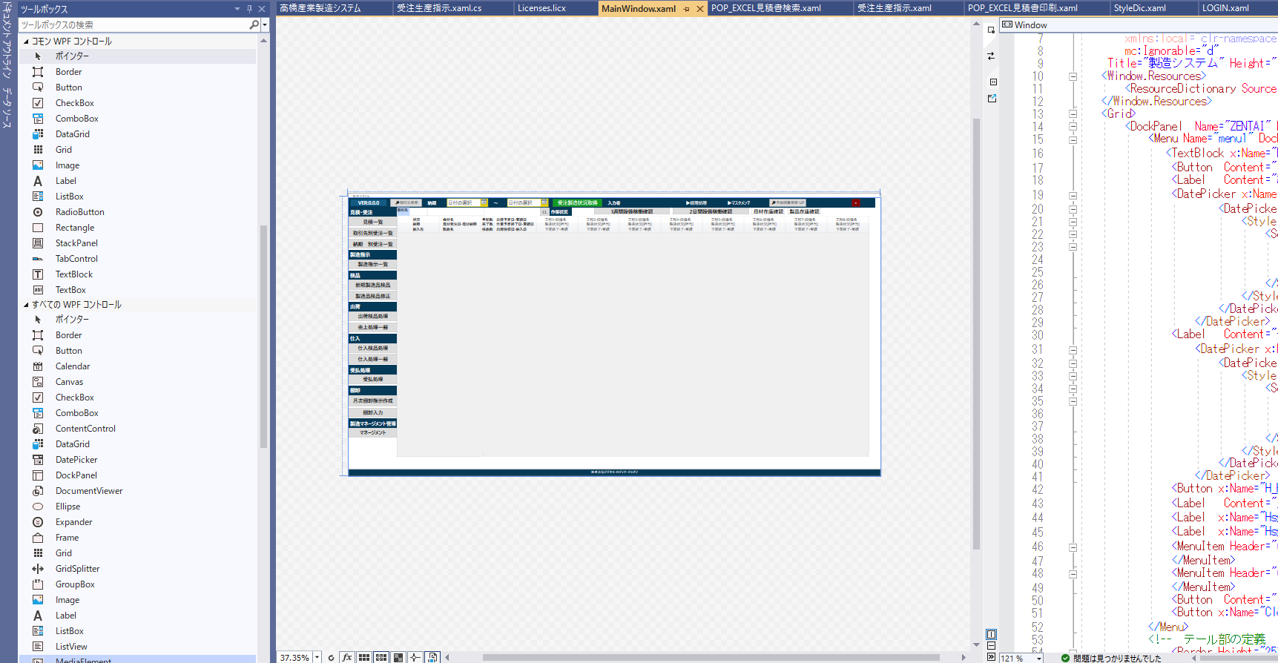Select CheckBox under common WPF controls
1278x663 pixels.
point(74,103)
